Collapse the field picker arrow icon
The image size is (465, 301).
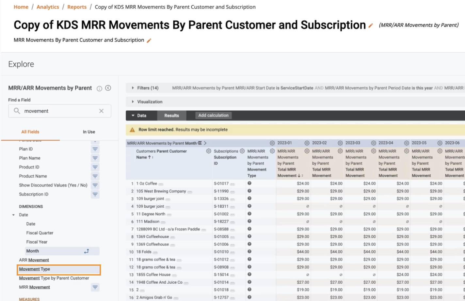tap(108, 88)
